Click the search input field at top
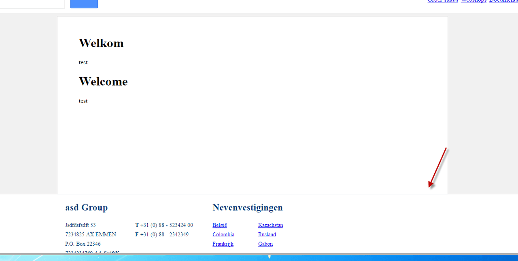Viewport: 518px width, 261px height. 32,4
